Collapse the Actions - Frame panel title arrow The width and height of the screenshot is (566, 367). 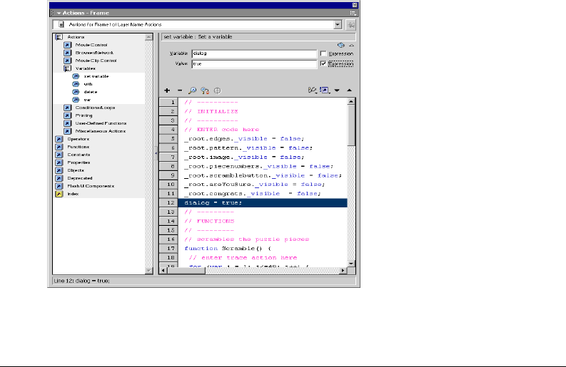pos(59,13)
